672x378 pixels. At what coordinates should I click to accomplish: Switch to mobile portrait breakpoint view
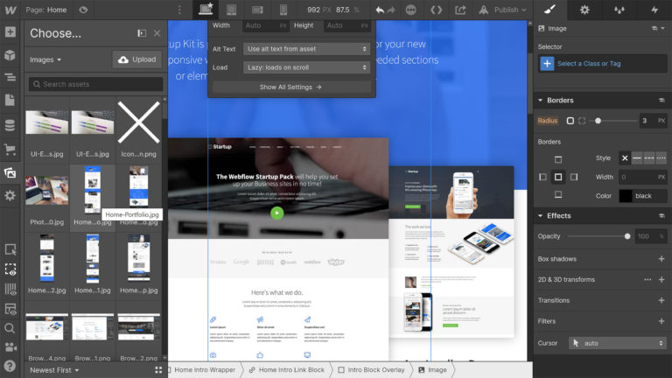(283, 10)
